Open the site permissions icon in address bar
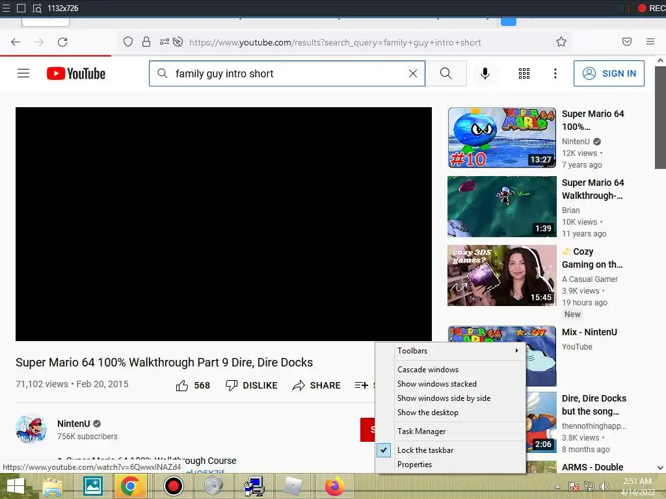Image resolution: width=666 pixels, height=499 pixels. tap(164, 42)
